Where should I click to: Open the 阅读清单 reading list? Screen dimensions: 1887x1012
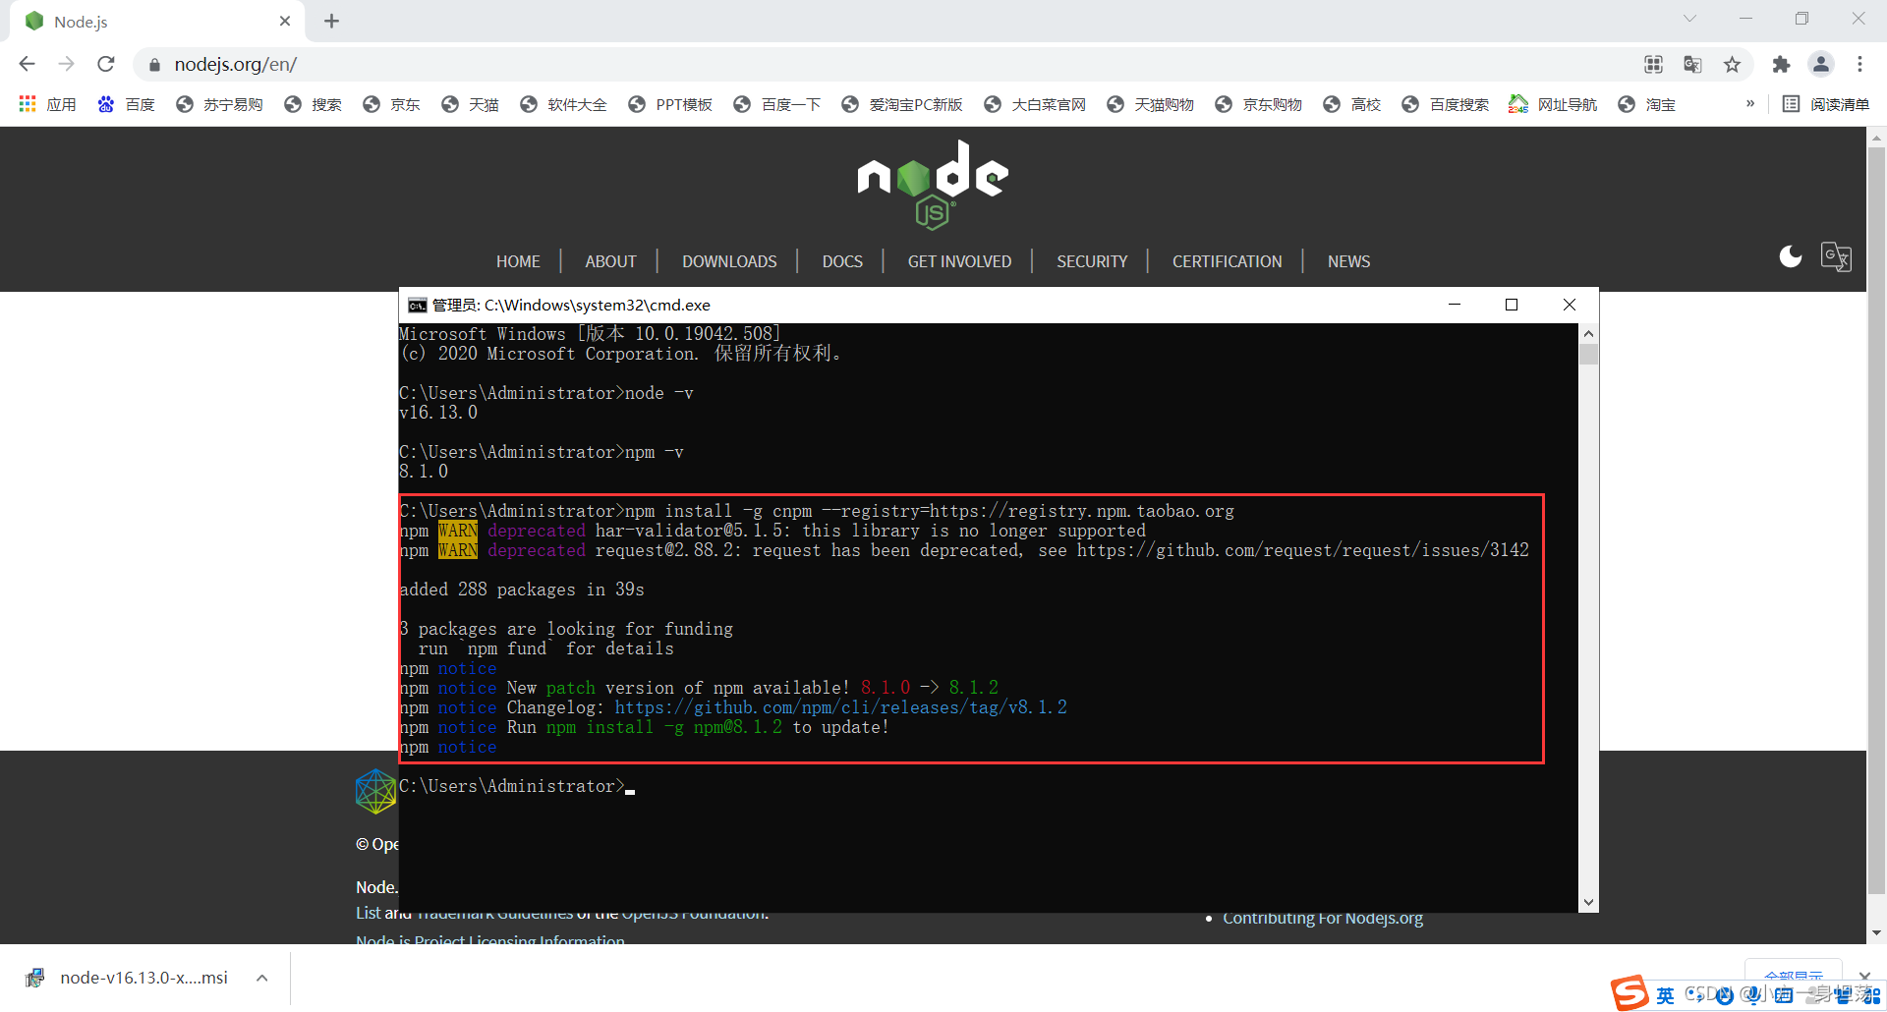coord(1826,104)
